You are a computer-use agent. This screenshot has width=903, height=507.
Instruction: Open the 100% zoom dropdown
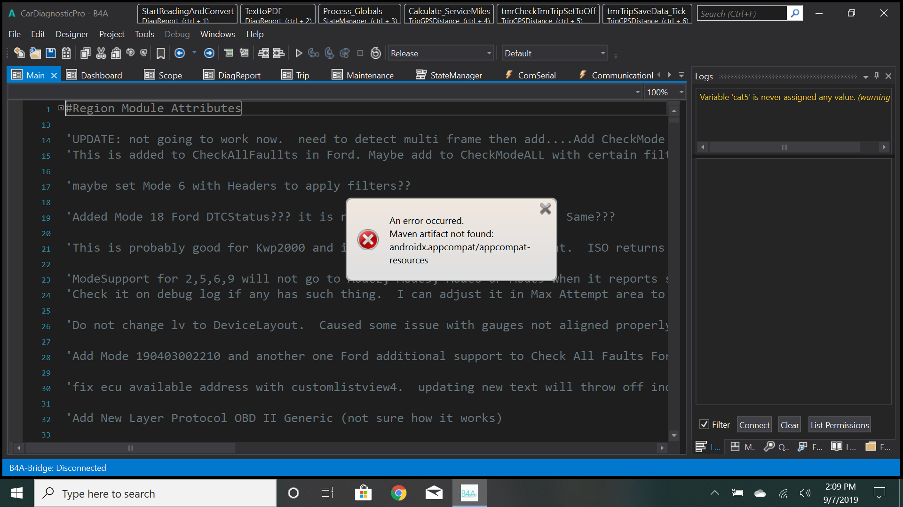coord(681,92)
